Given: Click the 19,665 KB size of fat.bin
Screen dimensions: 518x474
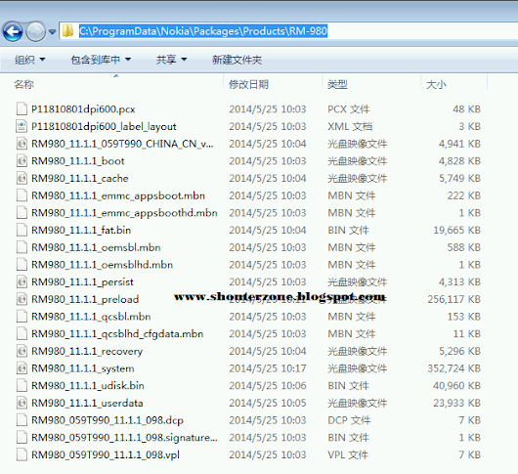Looking at the screenshot, I should pos(456,230).
